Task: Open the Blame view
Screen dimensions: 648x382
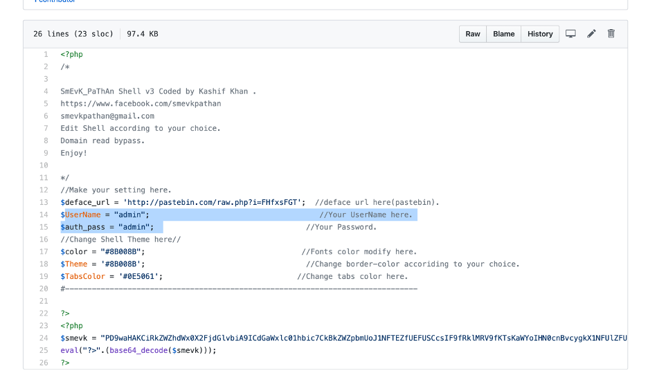Action: coord(504,34)
